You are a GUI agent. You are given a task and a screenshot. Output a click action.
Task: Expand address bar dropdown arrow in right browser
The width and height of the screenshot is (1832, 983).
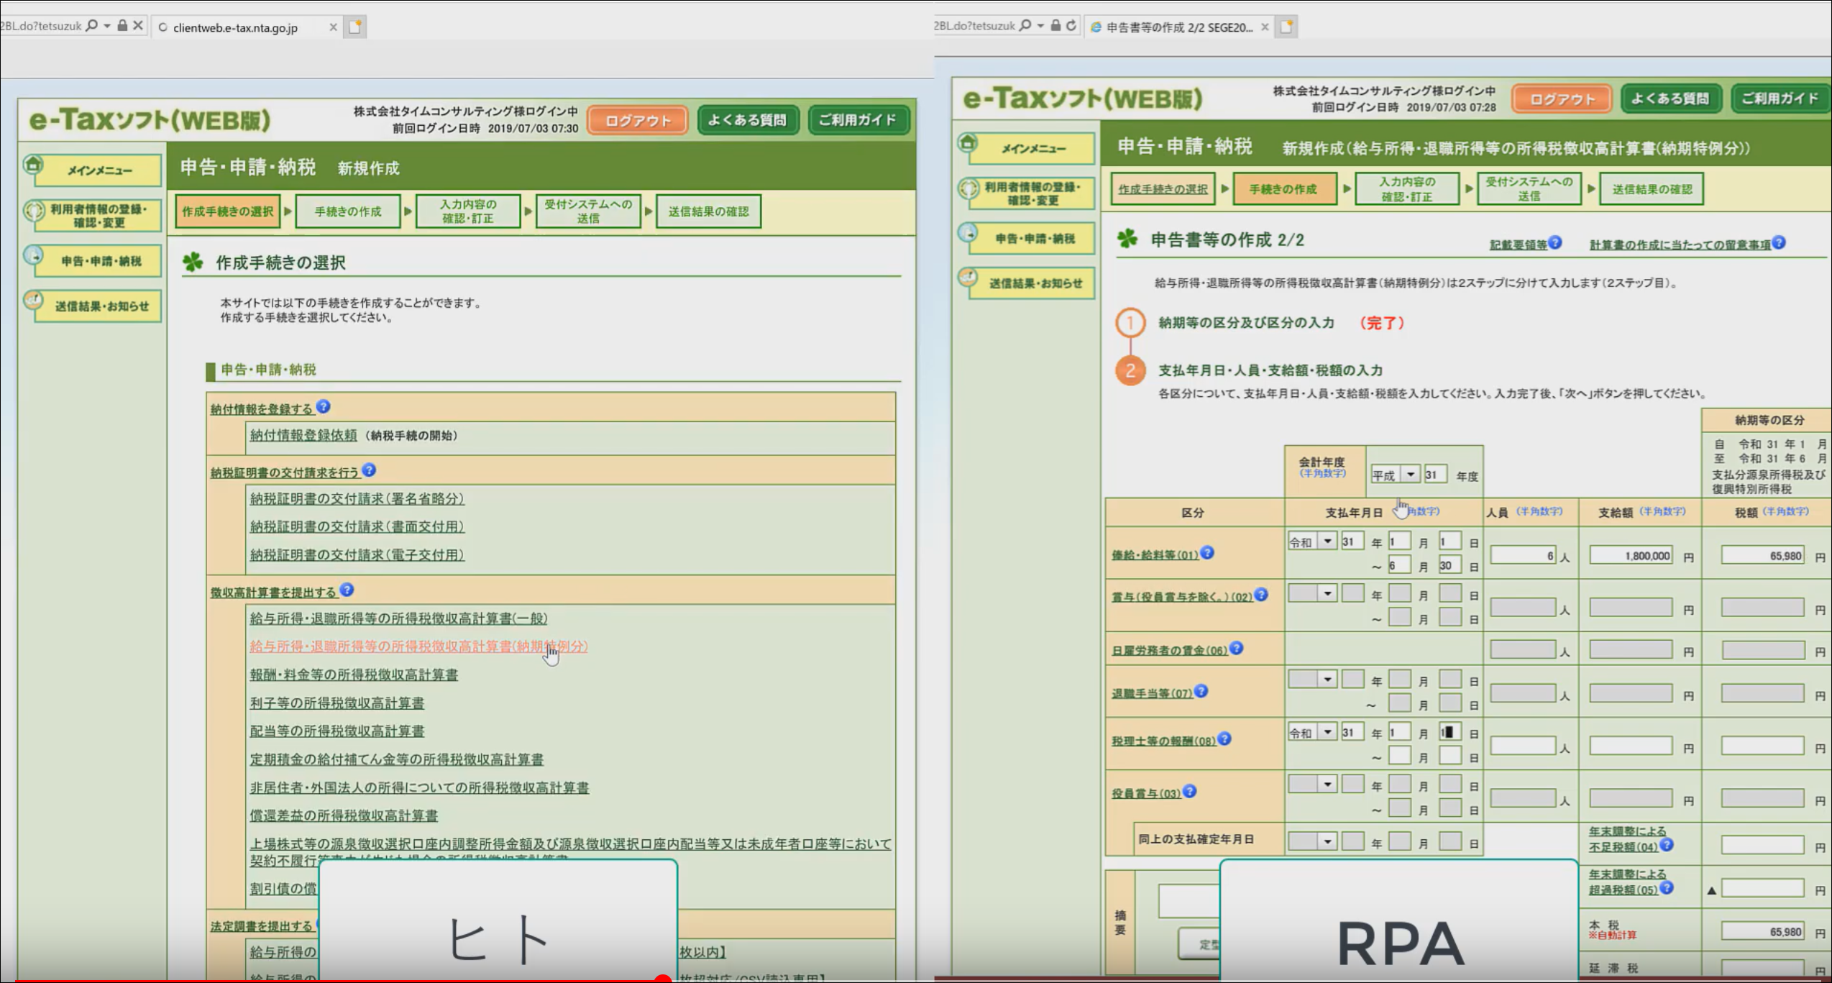[1040, 26]
